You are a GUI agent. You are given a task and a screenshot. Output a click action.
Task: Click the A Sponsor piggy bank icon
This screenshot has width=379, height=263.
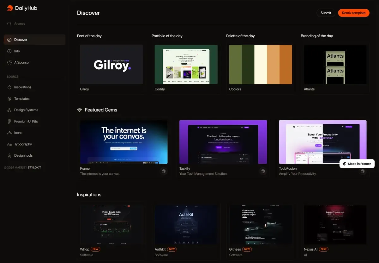[x=9, y=62]
